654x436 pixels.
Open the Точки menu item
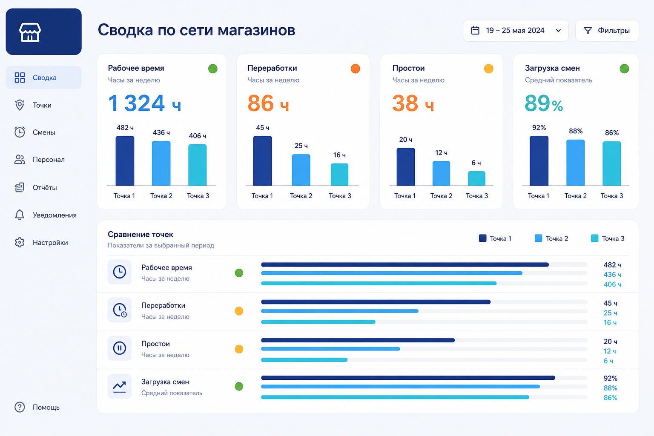click(43, 105)
